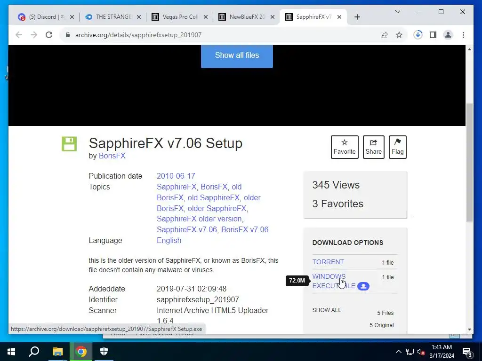Open network status tray icon
Screen dimensions: 482x361
pos(410,352)
